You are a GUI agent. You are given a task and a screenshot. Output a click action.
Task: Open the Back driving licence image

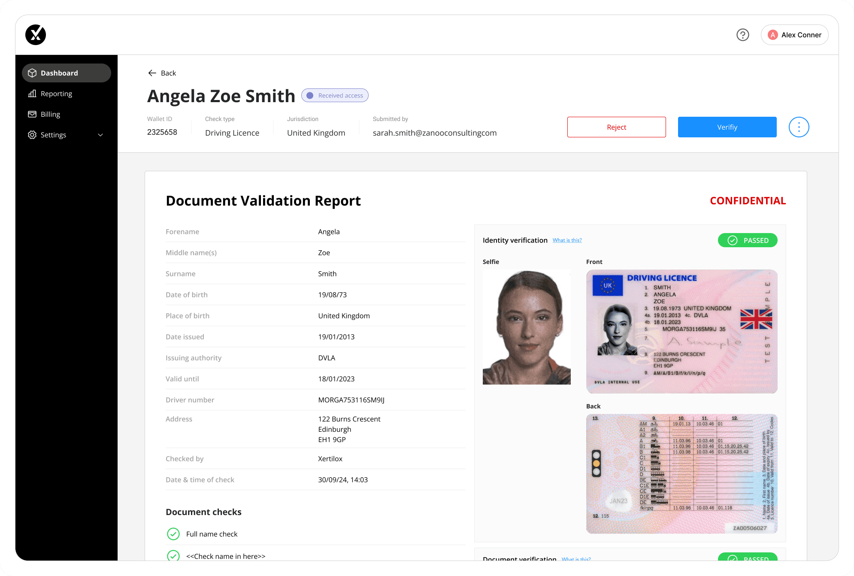[681, 474]
